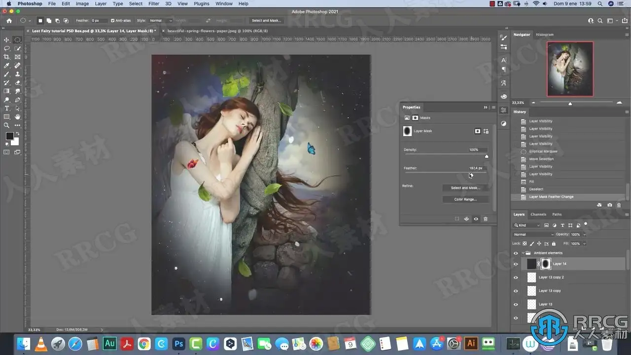Click the Density slider handle
Screen dimensions: 631x355
[x=487, y=156]
